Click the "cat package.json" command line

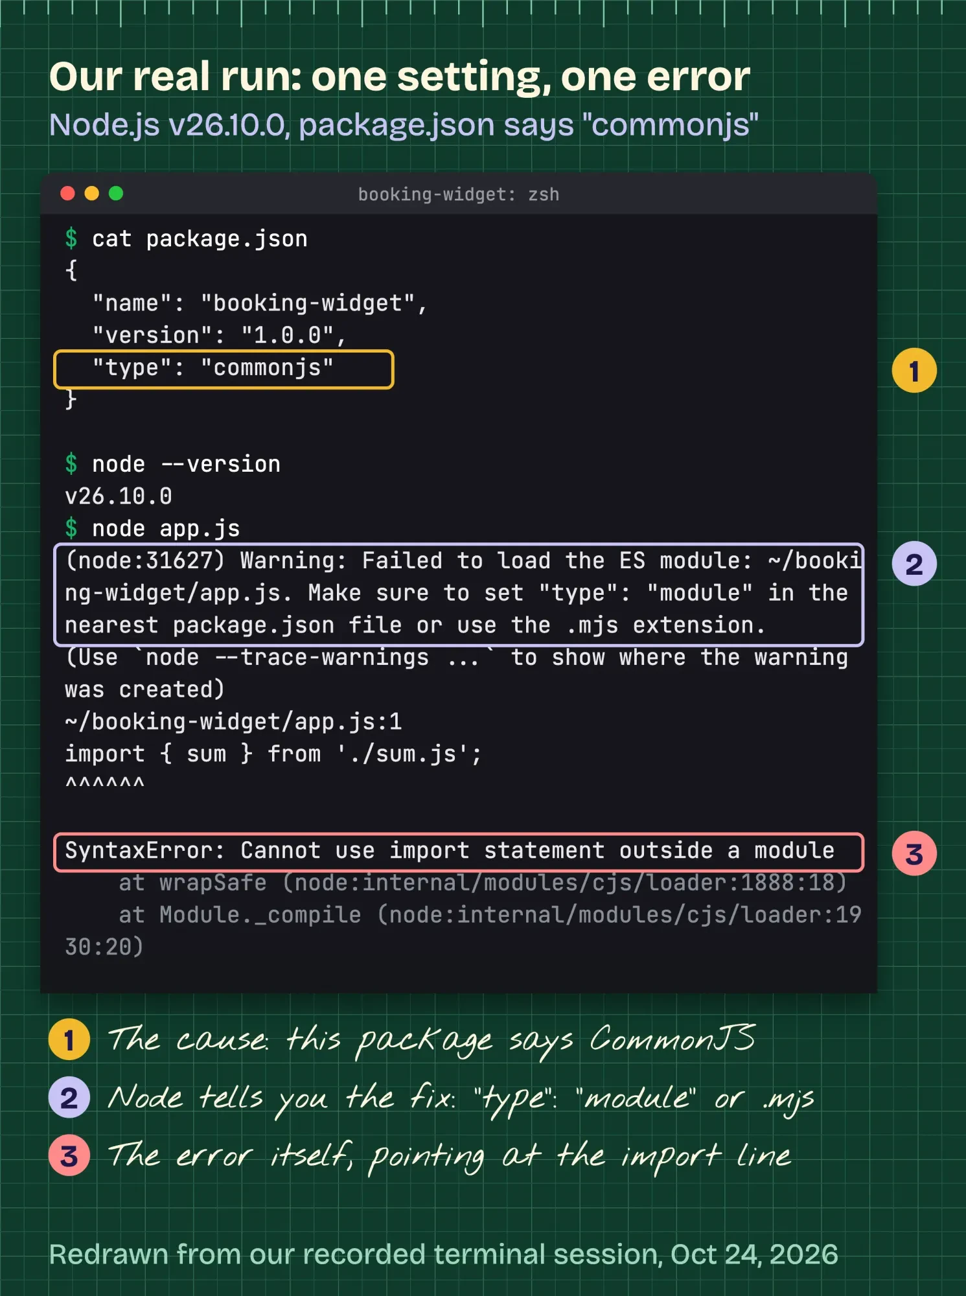(187, 239)
